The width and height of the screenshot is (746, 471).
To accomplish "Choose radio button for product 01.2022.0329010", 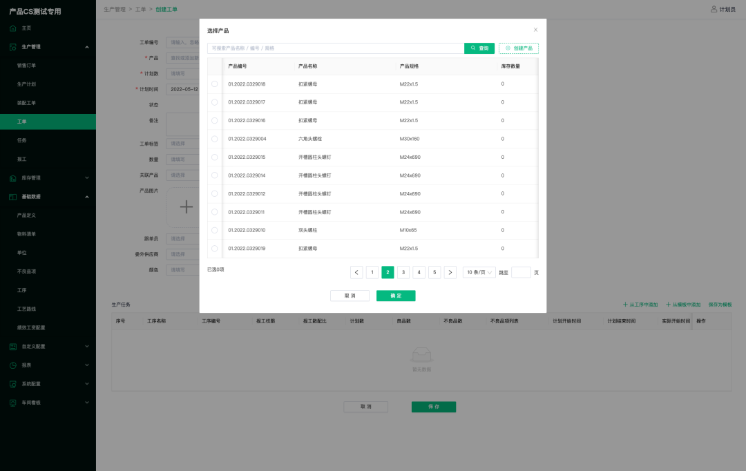I will (x=215, y=230).
